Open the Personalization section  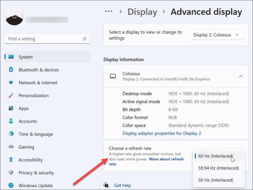47,95
